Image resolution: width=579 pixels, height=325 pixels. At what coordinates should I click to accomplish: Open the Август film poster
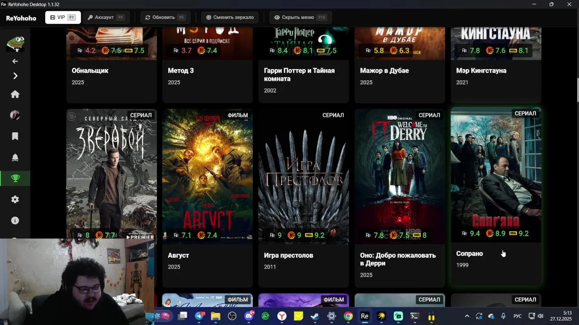click(208, 176)
